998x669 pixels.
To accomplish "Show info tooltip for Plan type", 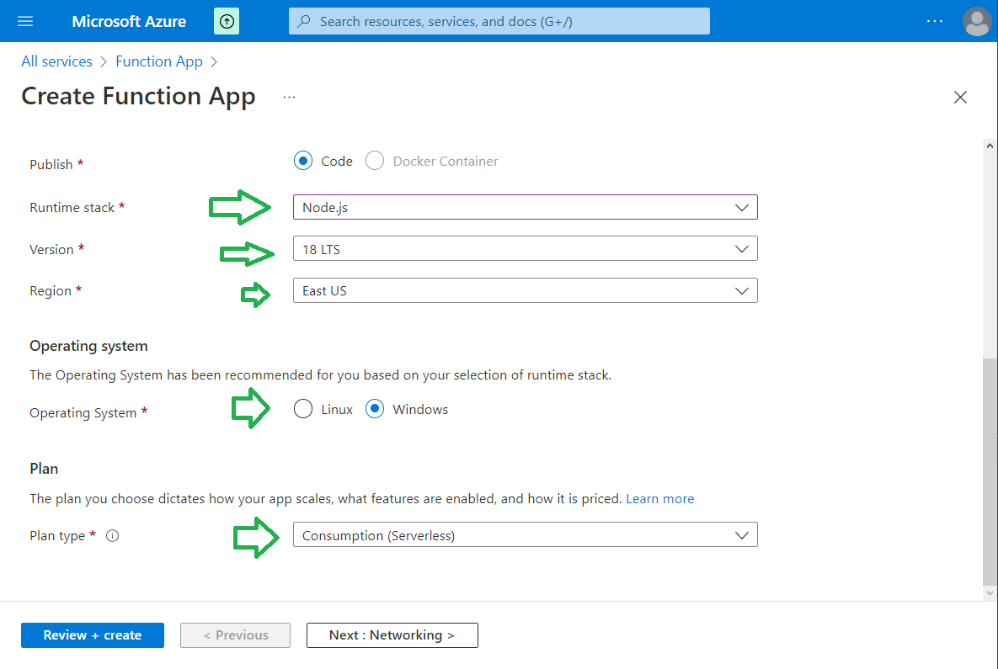I will pyautogui.click(x=113, y=535).
